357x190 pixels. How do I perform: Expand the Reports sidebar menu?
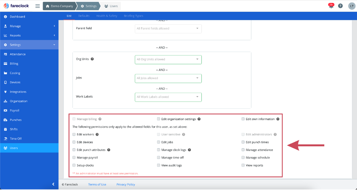click(x=29, y=36)
